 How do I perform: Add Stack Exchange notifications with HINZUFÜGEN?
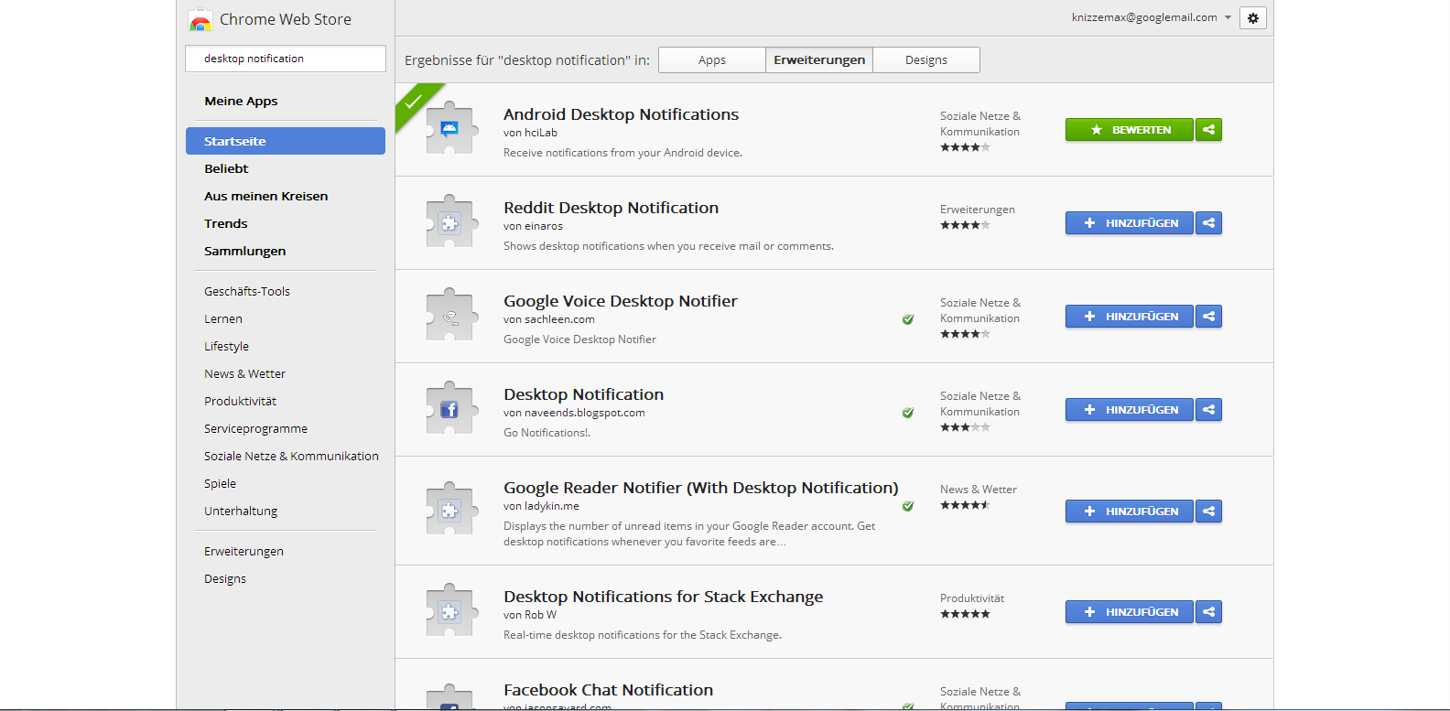(1130, 612)
